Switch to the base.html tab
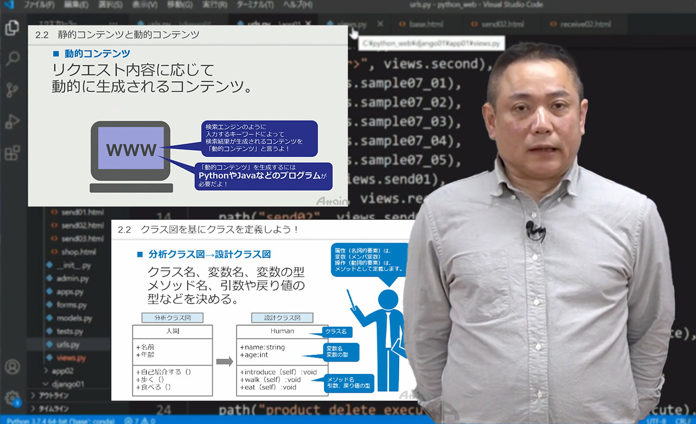This screenshot has width=696, height=424. coord(426,24)
